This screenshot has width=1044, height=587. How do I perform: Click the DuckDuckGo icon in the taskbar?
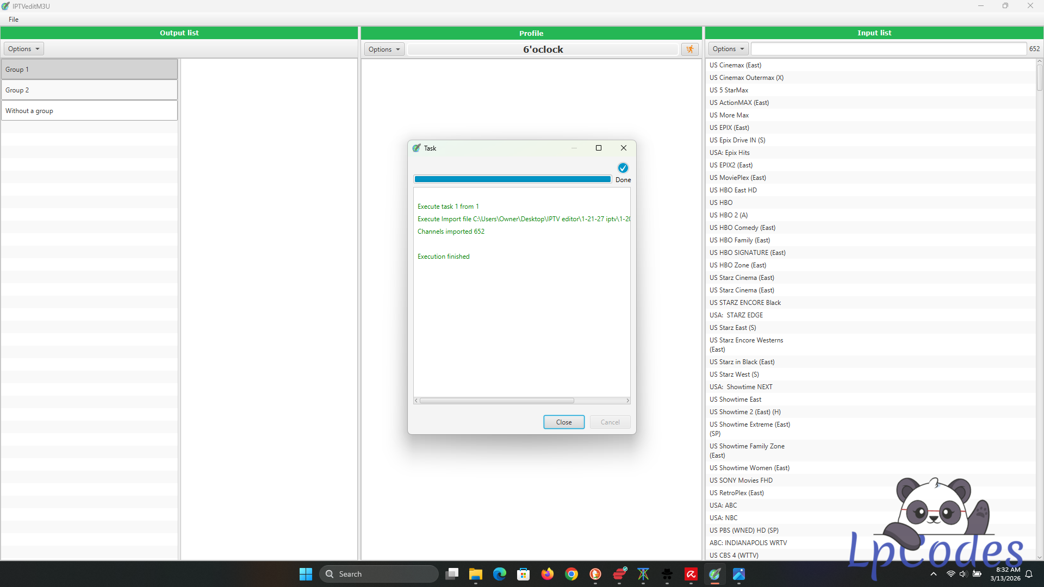click(x=595, y=574)
